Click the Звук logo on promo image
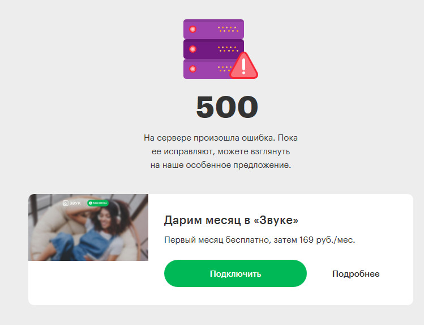Screen dimensions: 424x325 pyautogui.click(x=72, y=203)
